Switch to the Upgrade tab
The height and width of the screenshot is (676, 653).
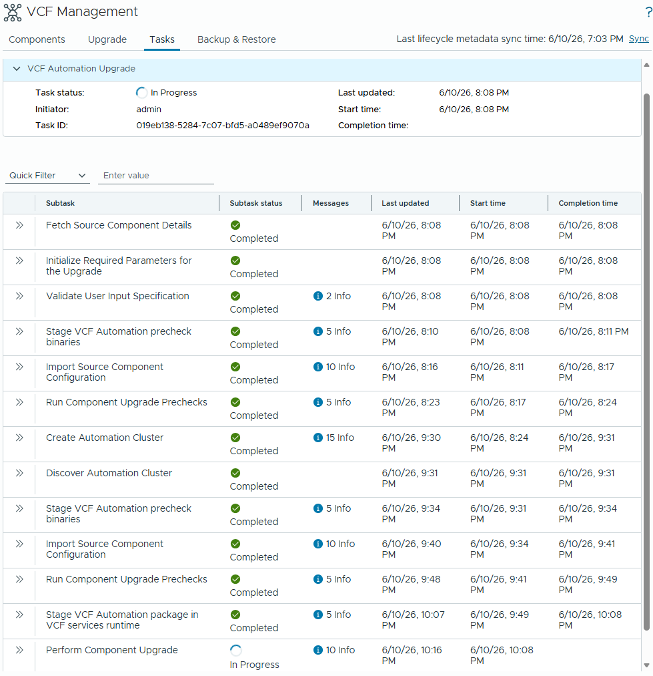tap(107, 39)
